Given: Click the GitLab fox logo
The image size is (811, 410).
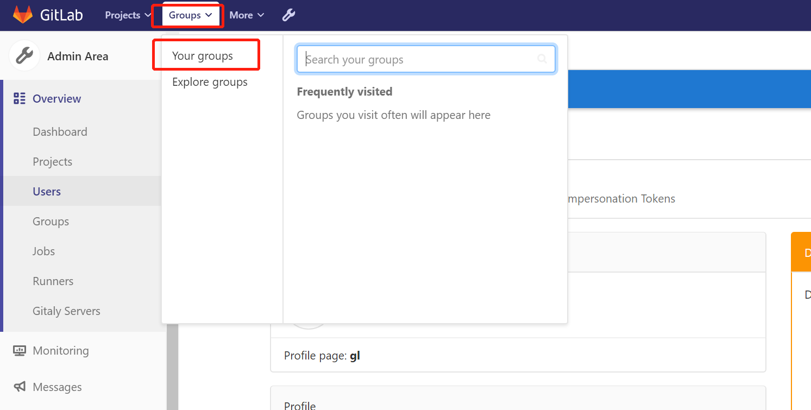Looking at the screenshot, I should (23, 15).
